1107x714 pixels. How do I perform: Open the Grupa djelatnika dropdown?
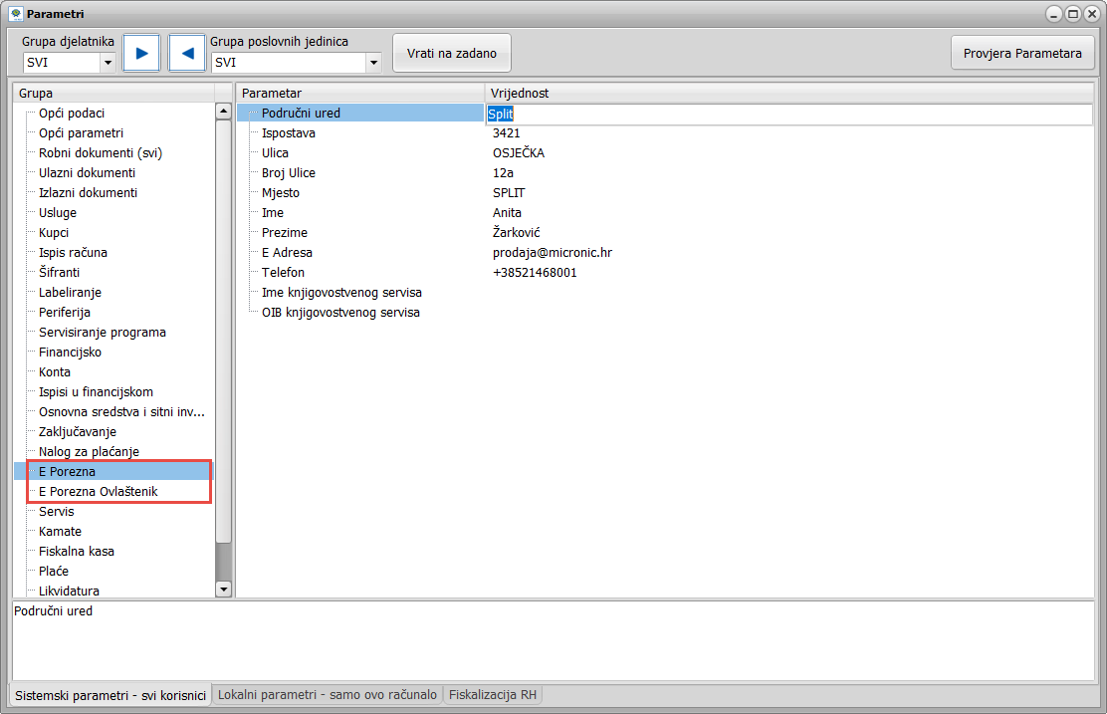(108, 63)
